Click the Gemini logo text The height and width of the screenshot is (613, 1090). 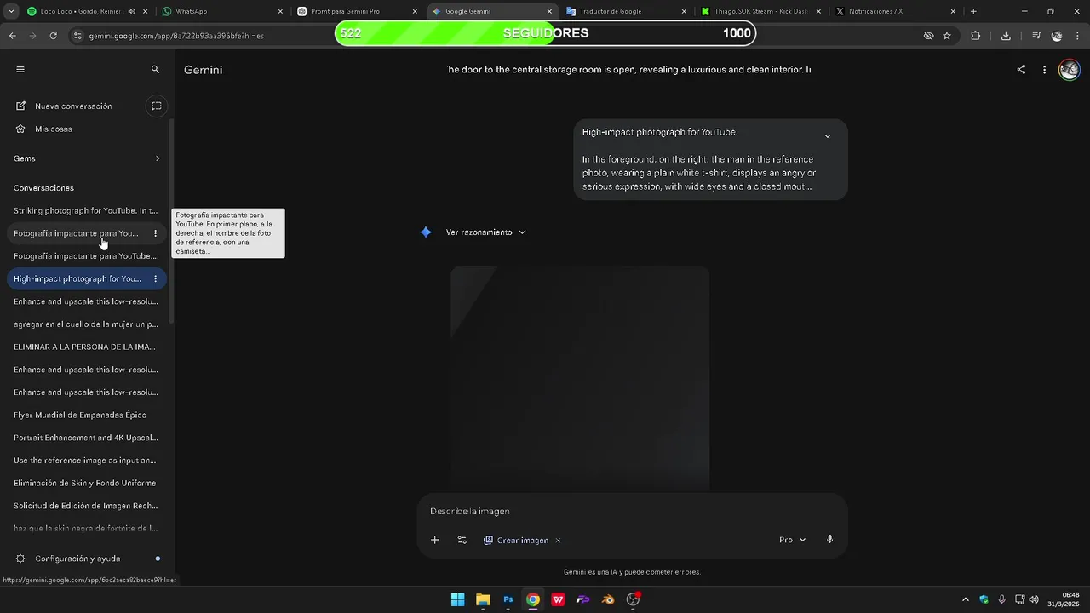tap(203, 70)
